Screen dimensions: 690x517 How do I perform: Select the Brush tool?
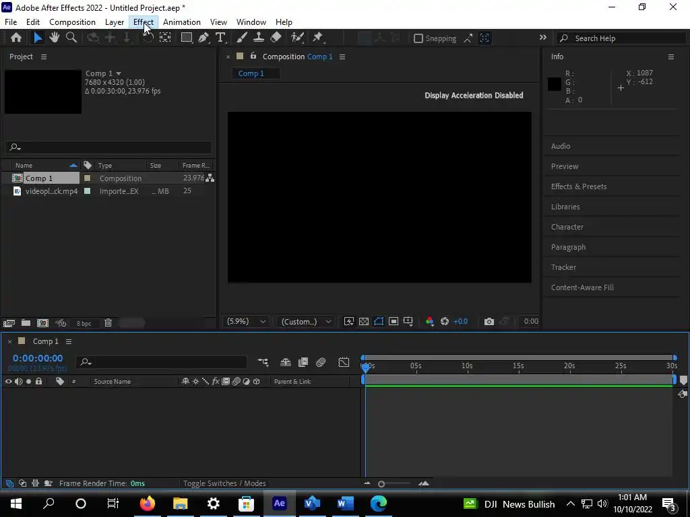pos(242,38)
